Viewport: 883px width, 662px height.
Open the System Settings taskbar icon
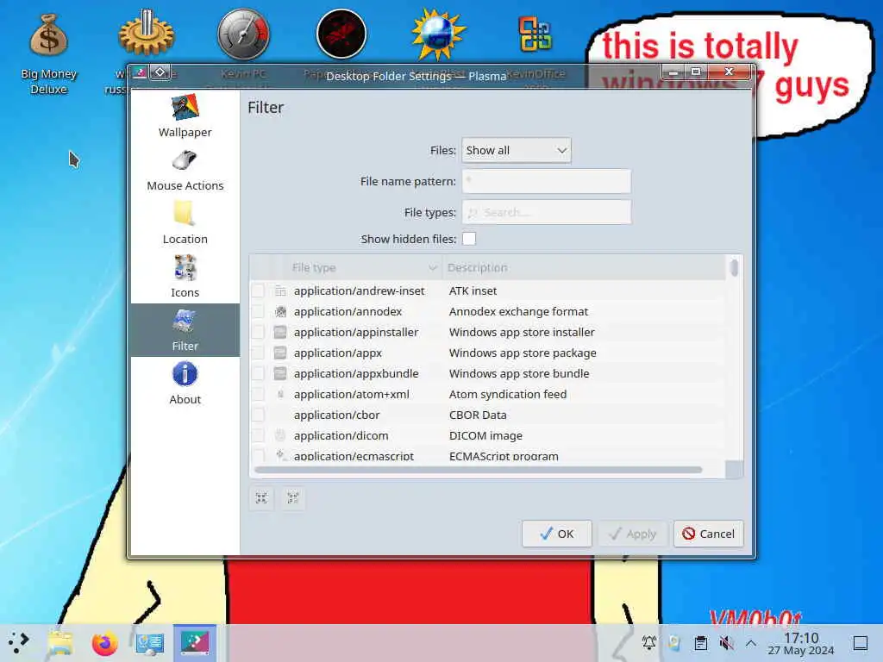click(150, 643)
